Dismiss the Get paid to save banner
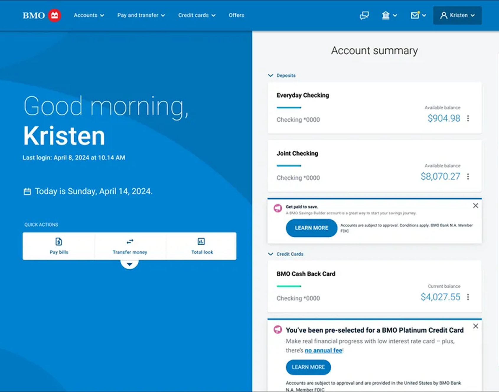 (475, 206)
